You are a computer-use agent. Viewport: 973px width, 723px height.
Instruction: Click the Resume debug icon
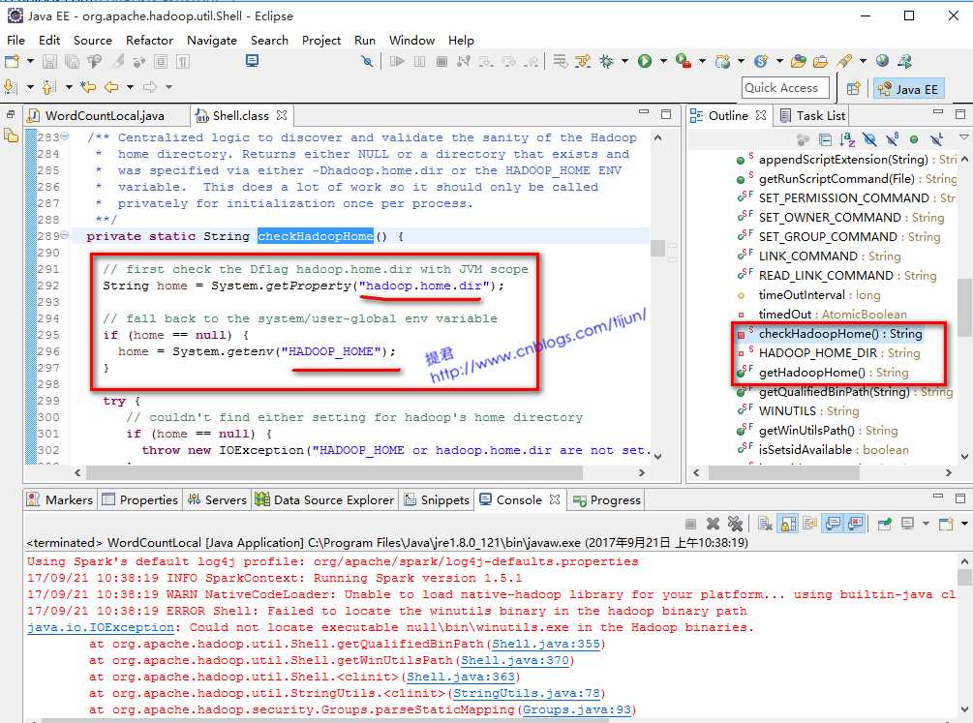(x=397, y=61)
